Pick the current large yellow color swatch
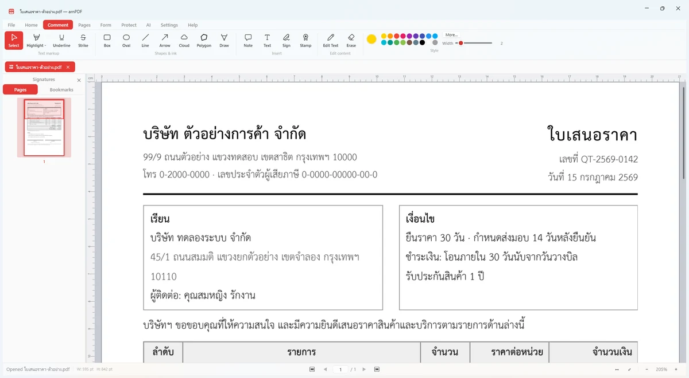The image size is (689, 378). point(371,39)
